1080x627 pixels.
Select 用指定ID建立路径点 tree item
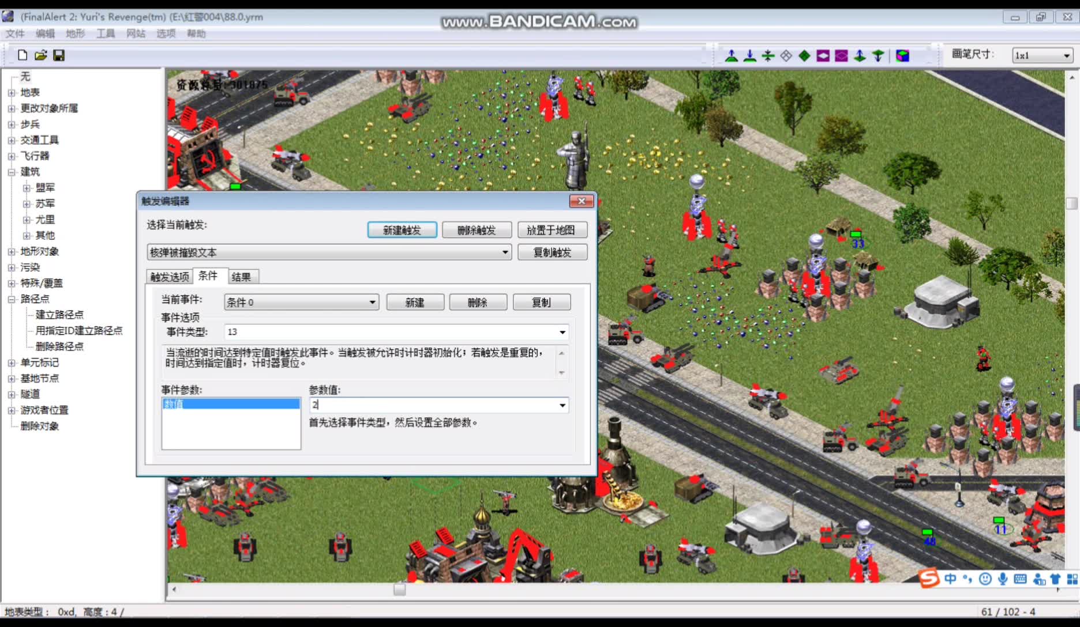click(x=79, y=331)
